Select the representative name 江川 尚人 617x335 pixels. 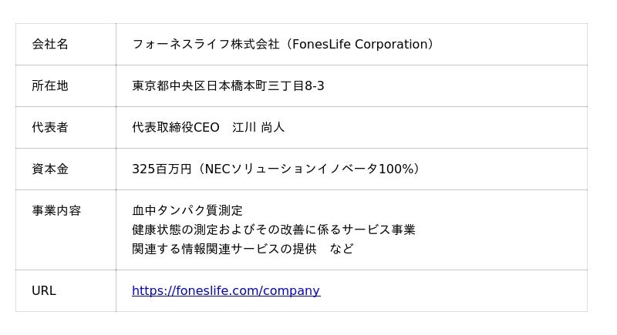click(258, 128)
